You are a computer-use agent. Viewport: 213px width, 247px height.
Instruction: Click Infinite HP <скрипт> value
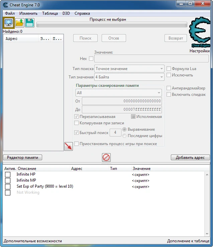(x=140, y=175)
